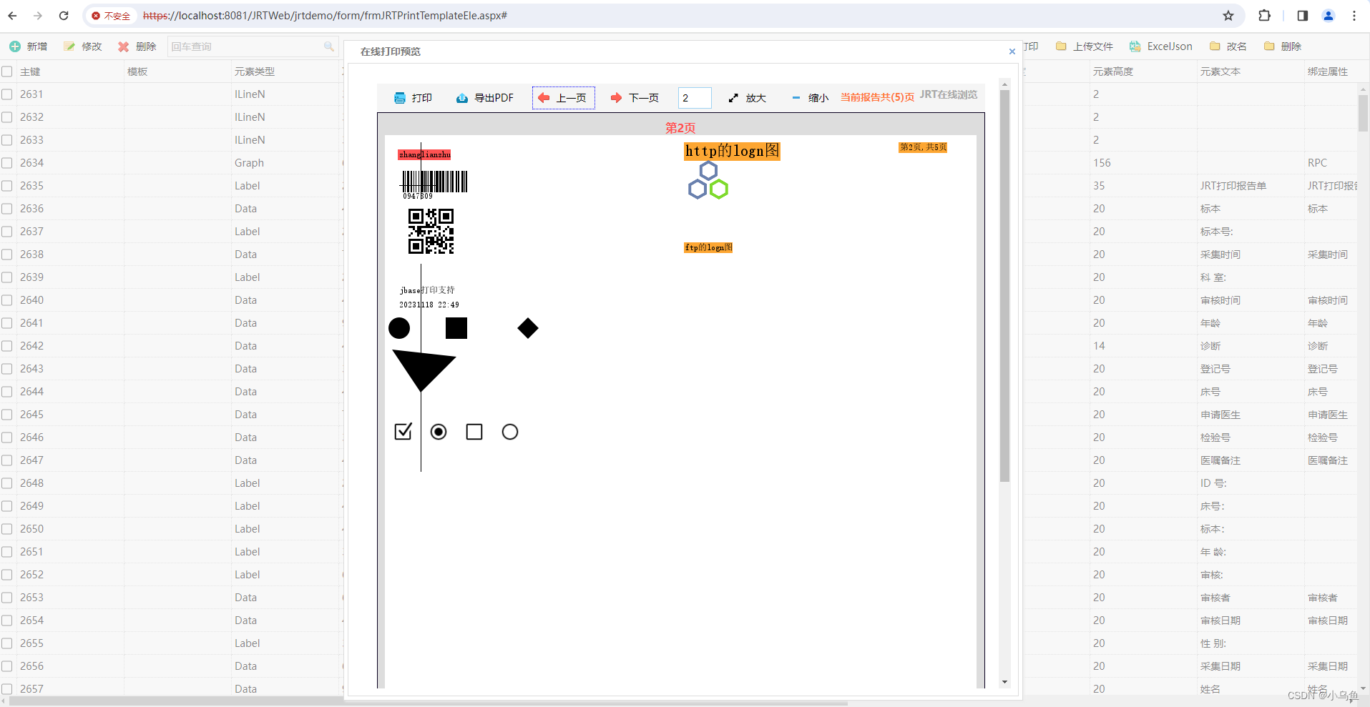Viewport: 1370px width, 707px height.
Task: Click the ExcelJson button
Action: click(x=1161, y=46)
